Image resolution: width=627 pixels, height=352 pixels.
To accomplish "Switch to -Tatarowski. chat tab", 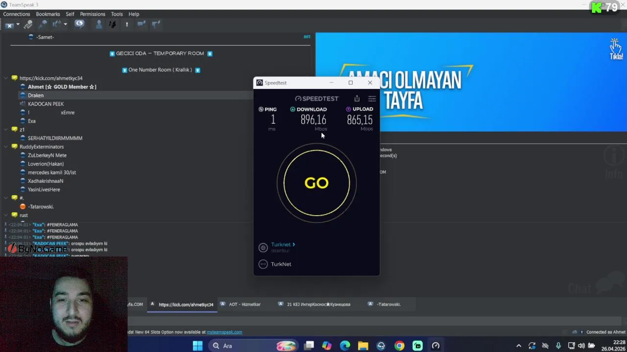I will pyautogui.click(x=388, y=305).
